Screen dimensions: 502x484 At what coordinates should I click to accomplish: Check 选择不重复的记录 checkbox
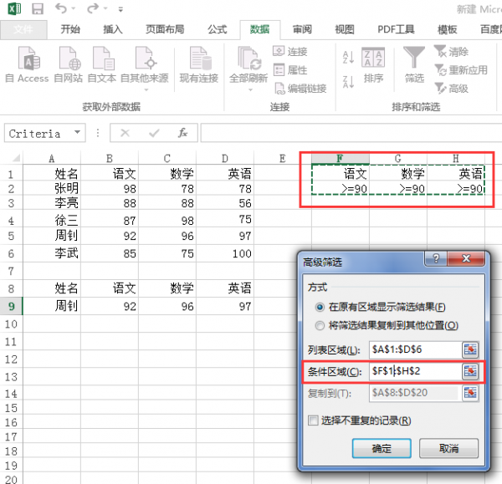click(313, 420)
